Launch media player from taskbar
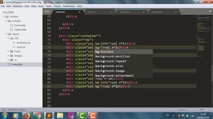This screenshot has width=213, height=119. [x=16, y=116]
